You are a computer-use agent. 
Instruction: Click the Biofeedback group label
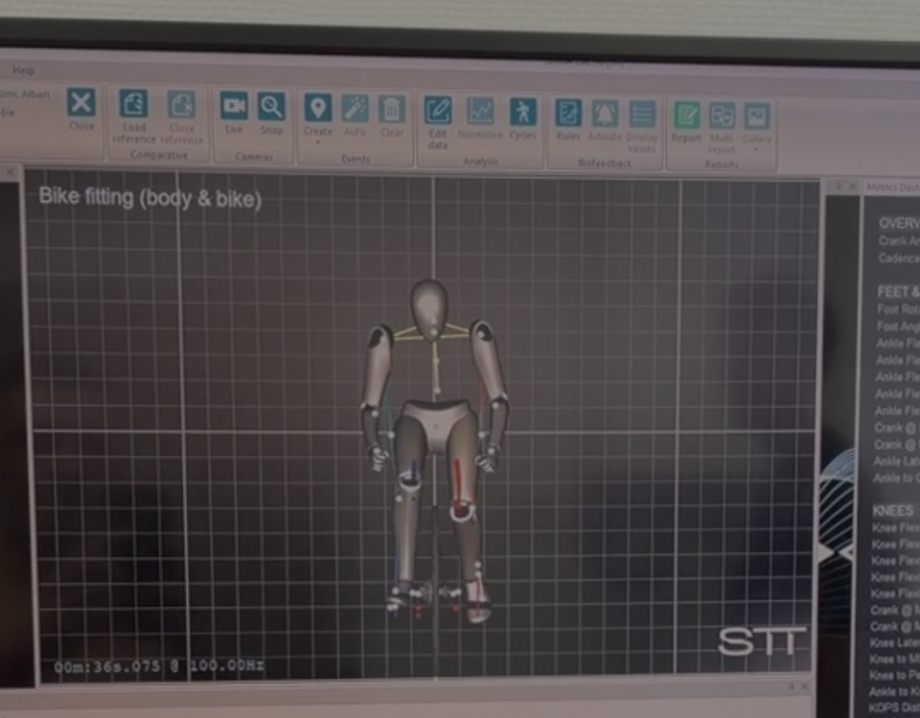pos(605,163)
